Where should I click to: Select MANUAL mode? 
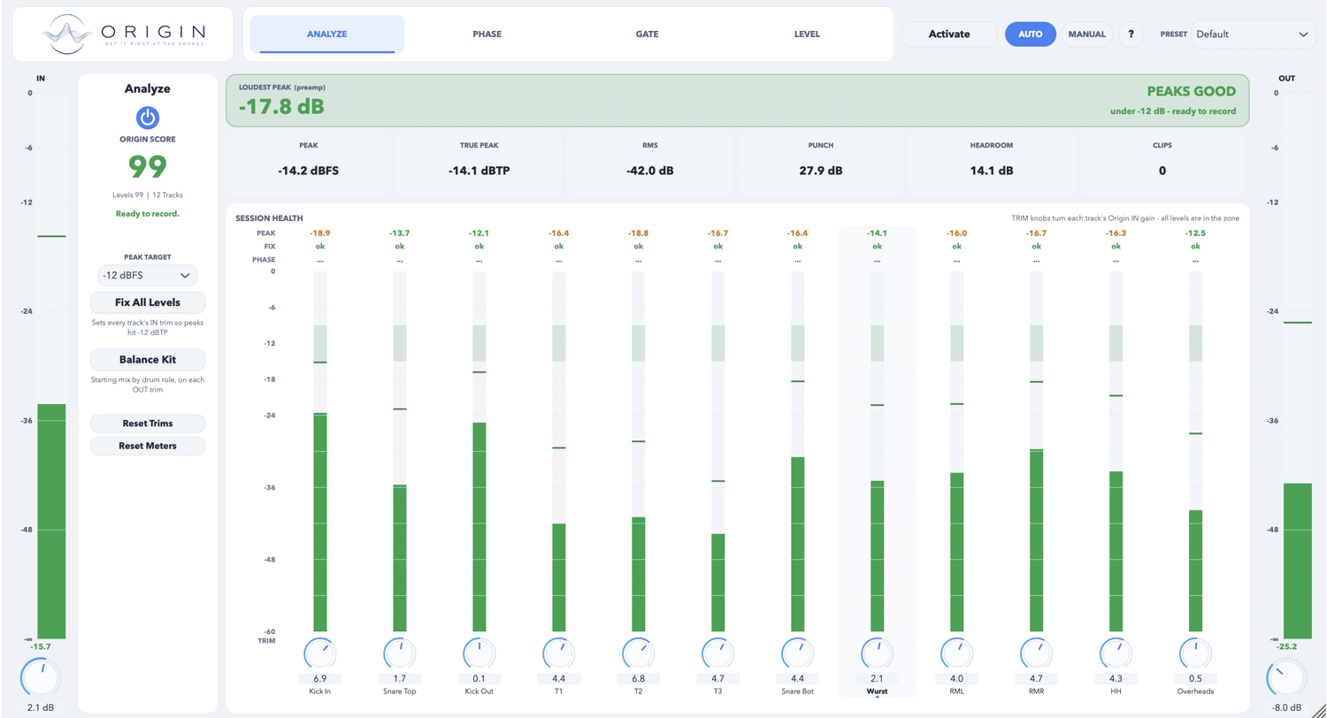[x=1087, y=34]
